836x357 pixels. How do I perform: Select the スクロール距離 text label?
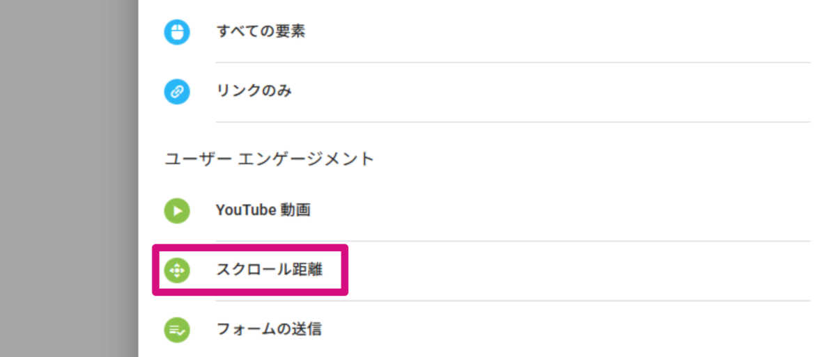pyautogui.click(x=269, y=270)
